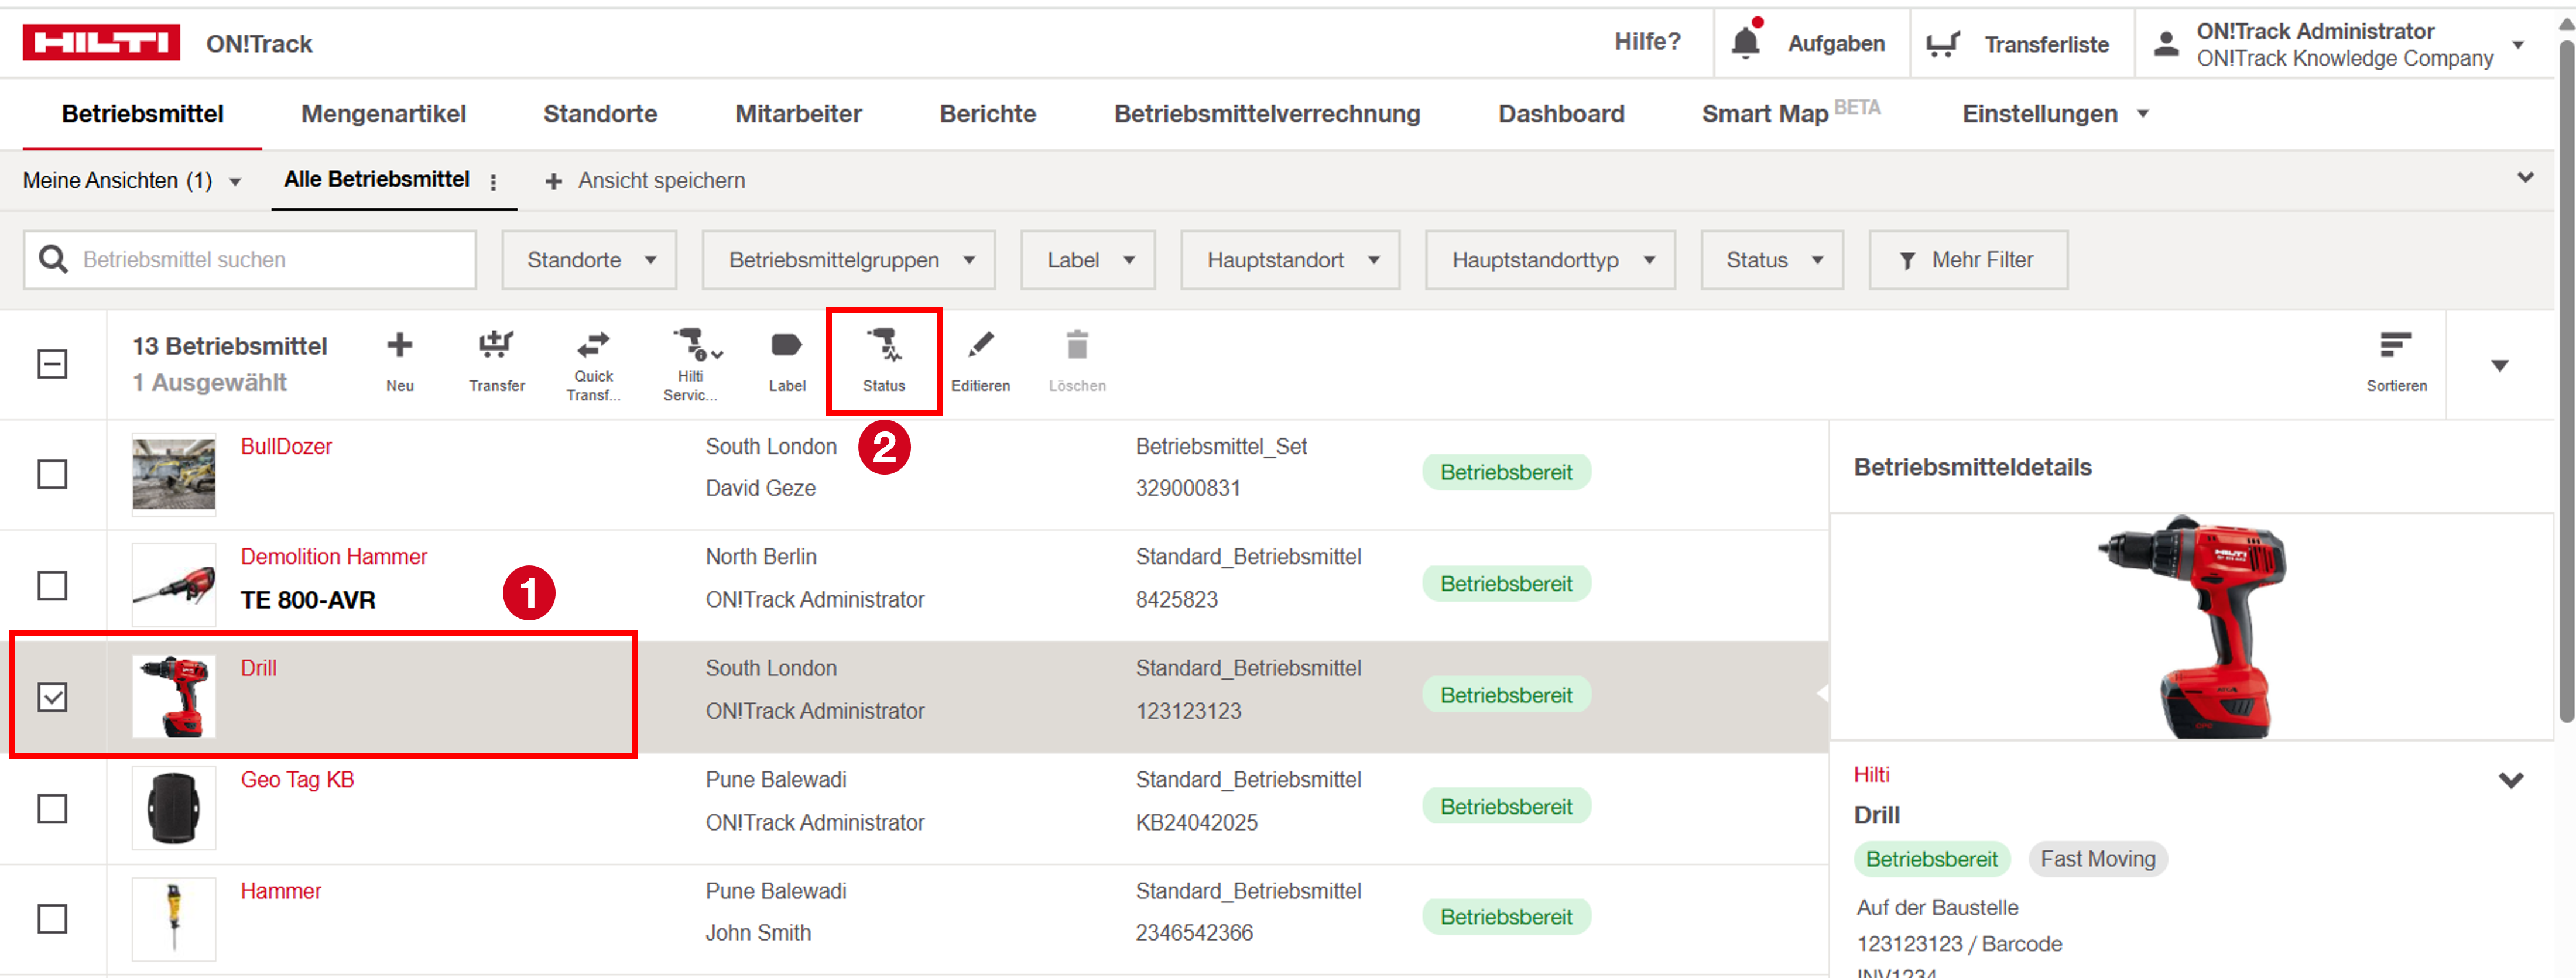This screenshot has height=978, width=2576.
Task: Click the Neu plus icon
Action: pyautogui.click(x=399, y=347)
